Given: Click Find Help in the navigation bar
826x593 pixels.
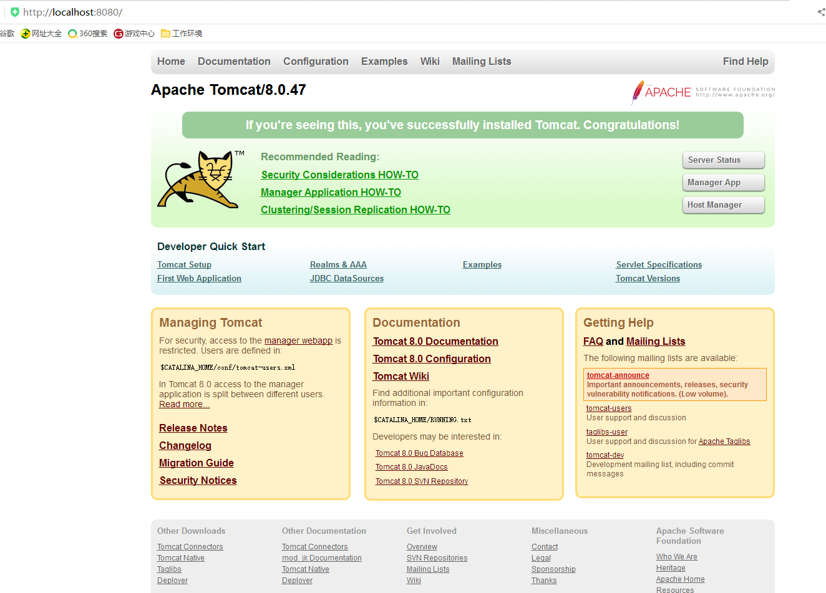Looking at the screenshot, I should tap(746, 61).
